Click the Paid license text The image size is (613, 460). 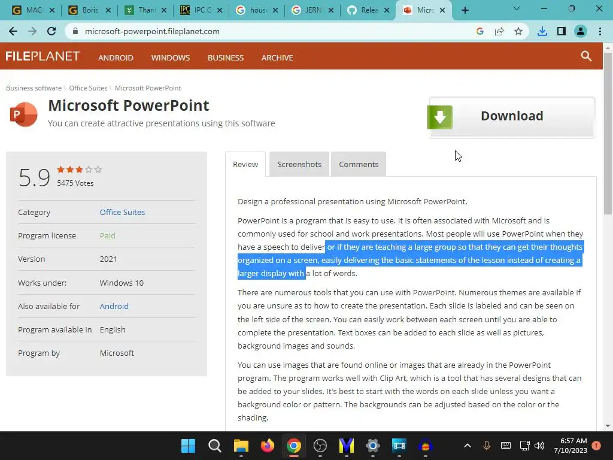(108, 235)
